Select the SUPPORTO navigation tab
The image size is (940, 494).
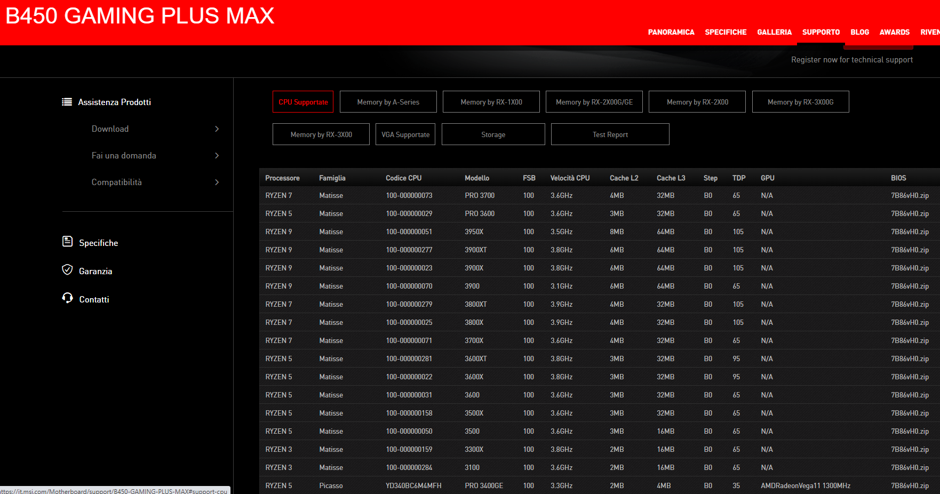[x=820, y=32]
